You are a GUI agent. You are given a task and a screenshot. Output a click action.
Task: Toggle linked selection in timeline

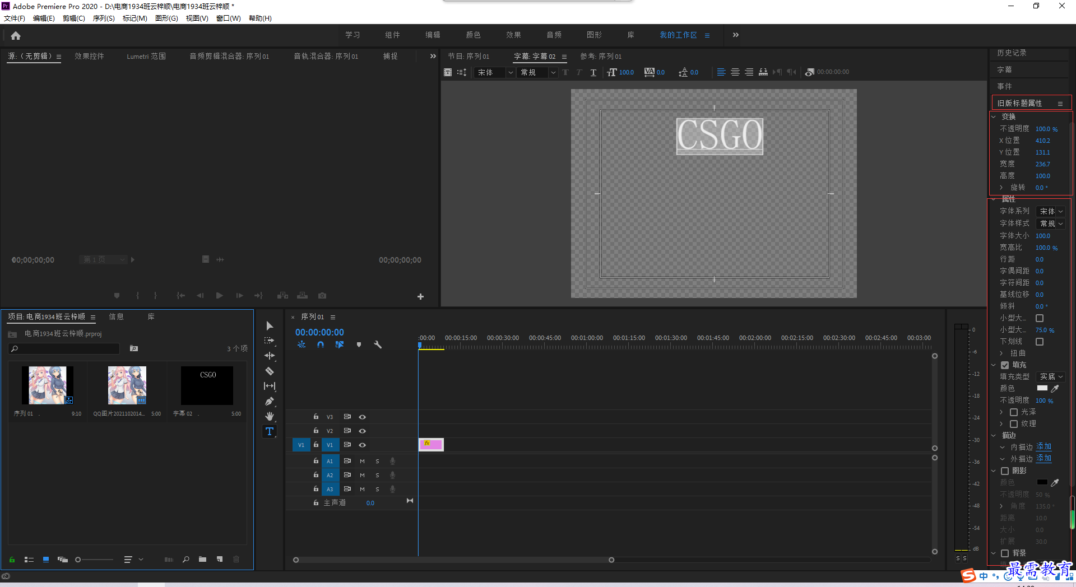click(x=340, y=344)
